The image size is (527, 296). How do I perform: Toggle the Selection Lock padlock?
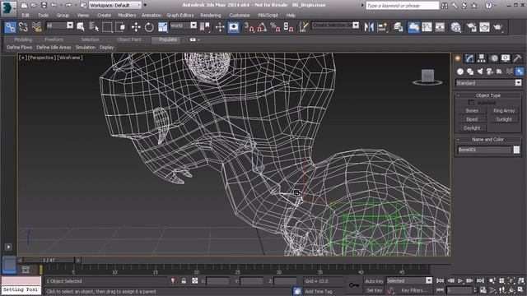184,281
